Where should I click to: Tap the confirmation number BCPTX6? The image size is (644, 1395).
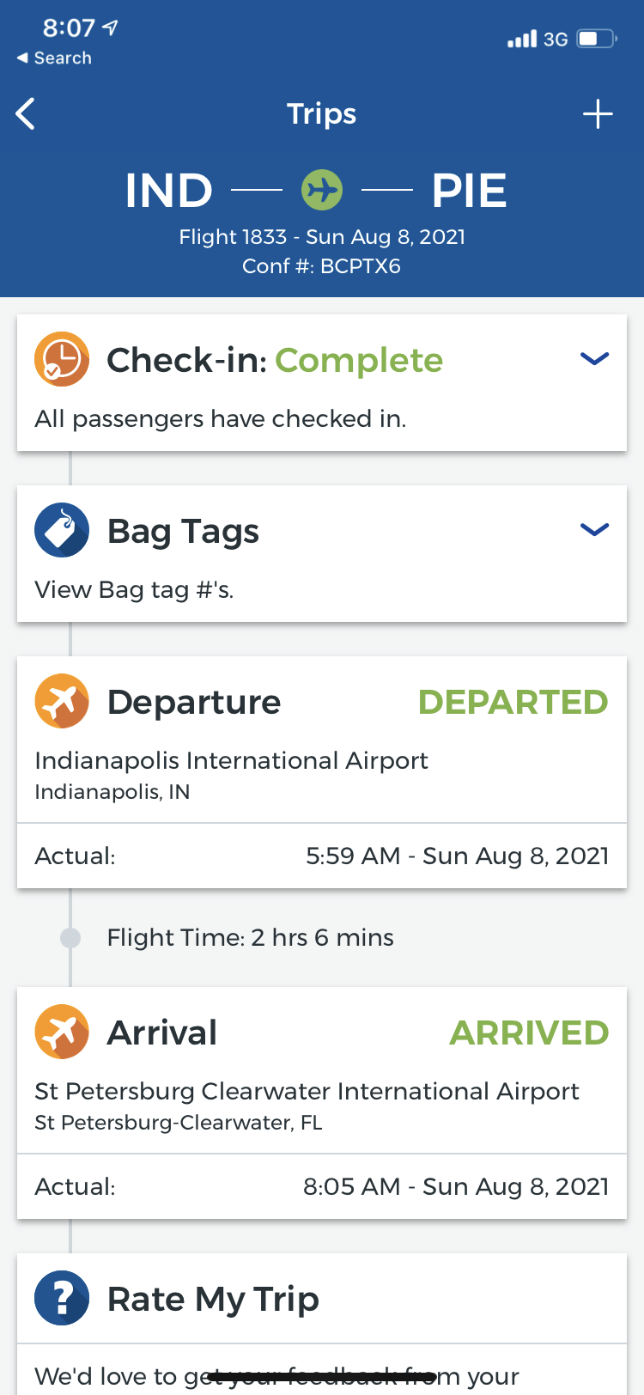360,266
